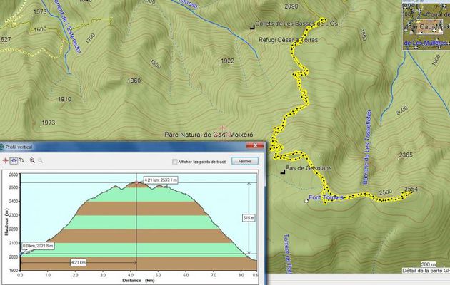Image resolution: width=450 pixels, height=285 pixels.
Task: Click the 0.0 km, 2021.8 m label
Action: (38, 246)
